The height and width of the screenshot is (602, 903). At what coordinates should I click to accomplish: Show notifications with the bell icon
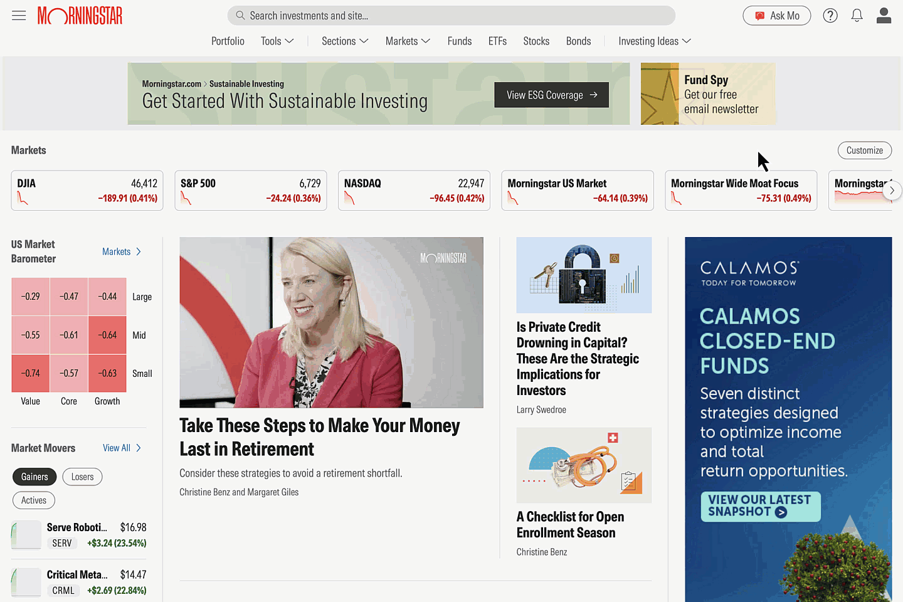click(x=857, y=16)
